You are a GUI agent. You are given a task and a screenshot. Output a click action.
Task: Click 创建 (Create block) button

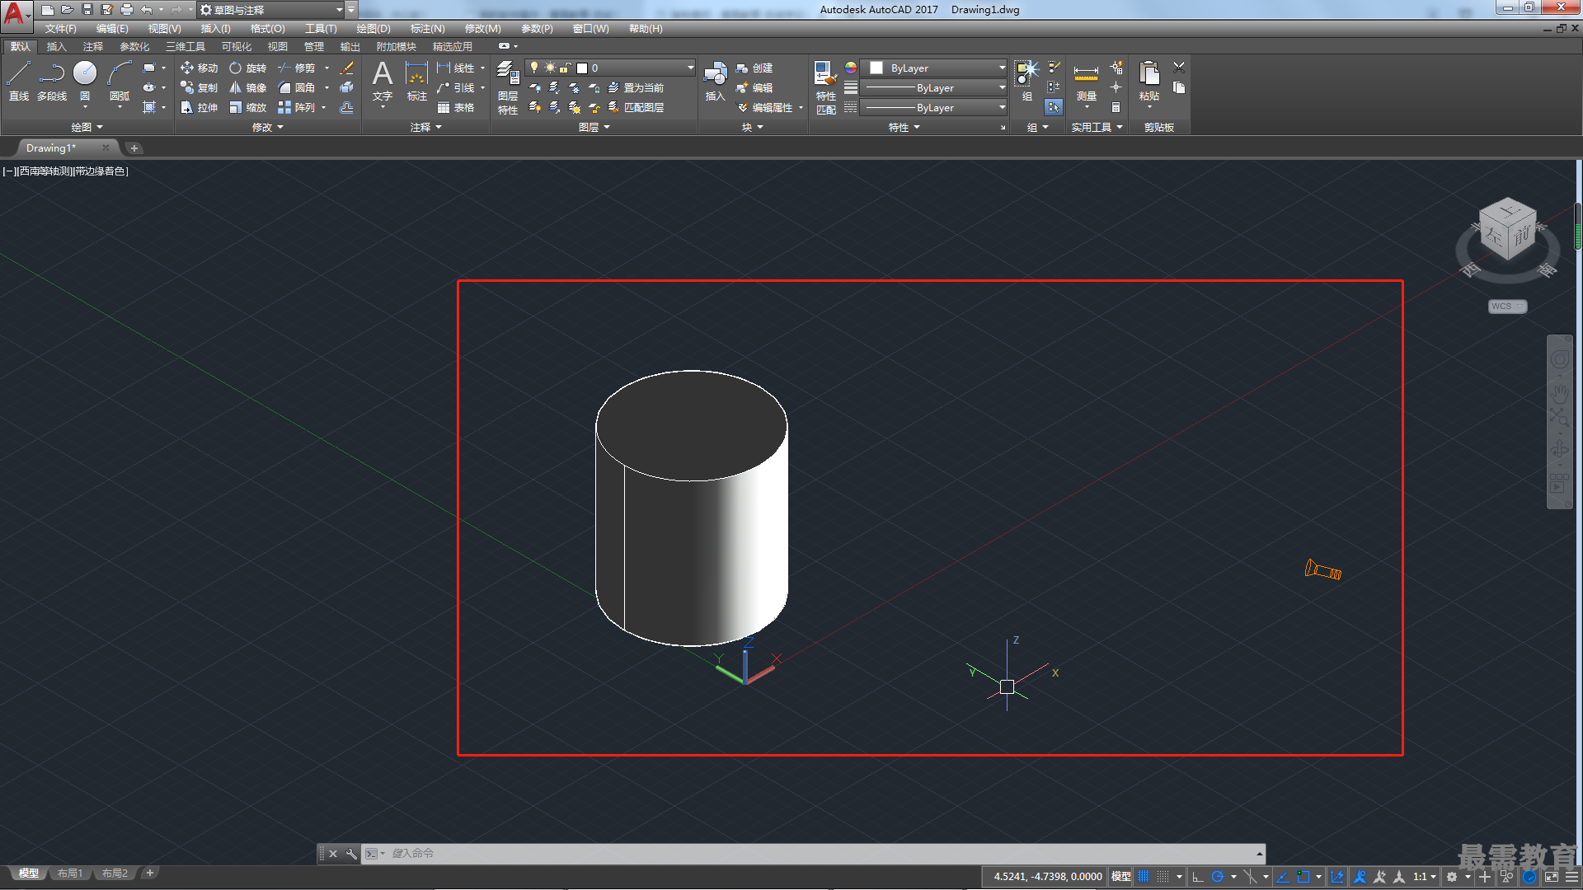point(754,68)
